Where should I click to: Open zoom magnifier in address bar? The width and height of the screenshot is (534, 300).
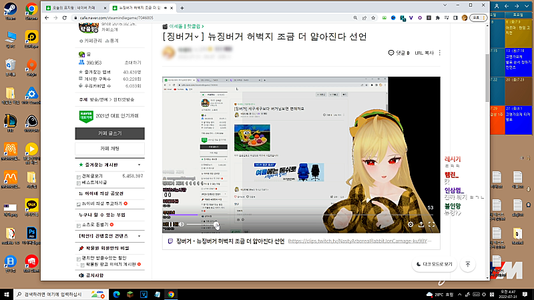click(x=355, y=18)
